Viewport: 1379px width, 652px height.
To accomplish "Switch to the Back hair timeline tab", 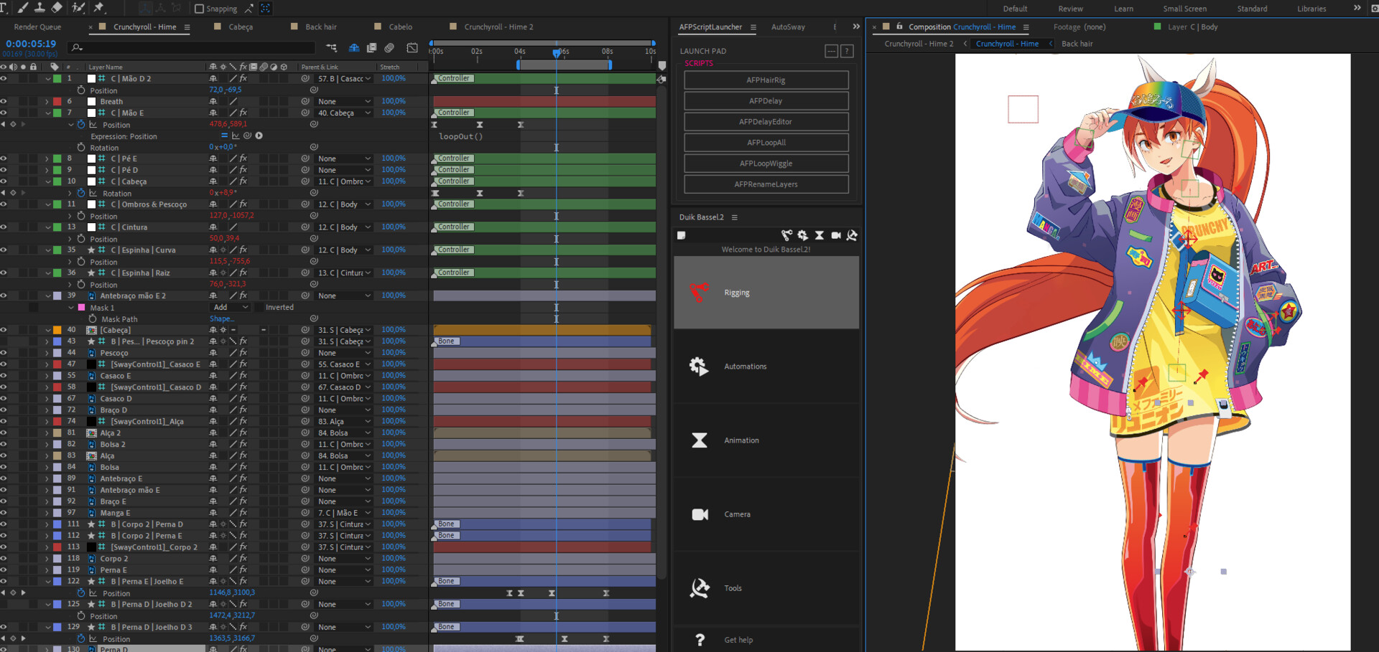I will tap(320, 27).
